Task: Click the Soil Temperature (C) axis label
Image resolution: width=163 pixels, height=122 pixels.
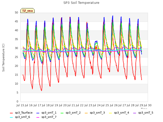Action: [3, 58]
